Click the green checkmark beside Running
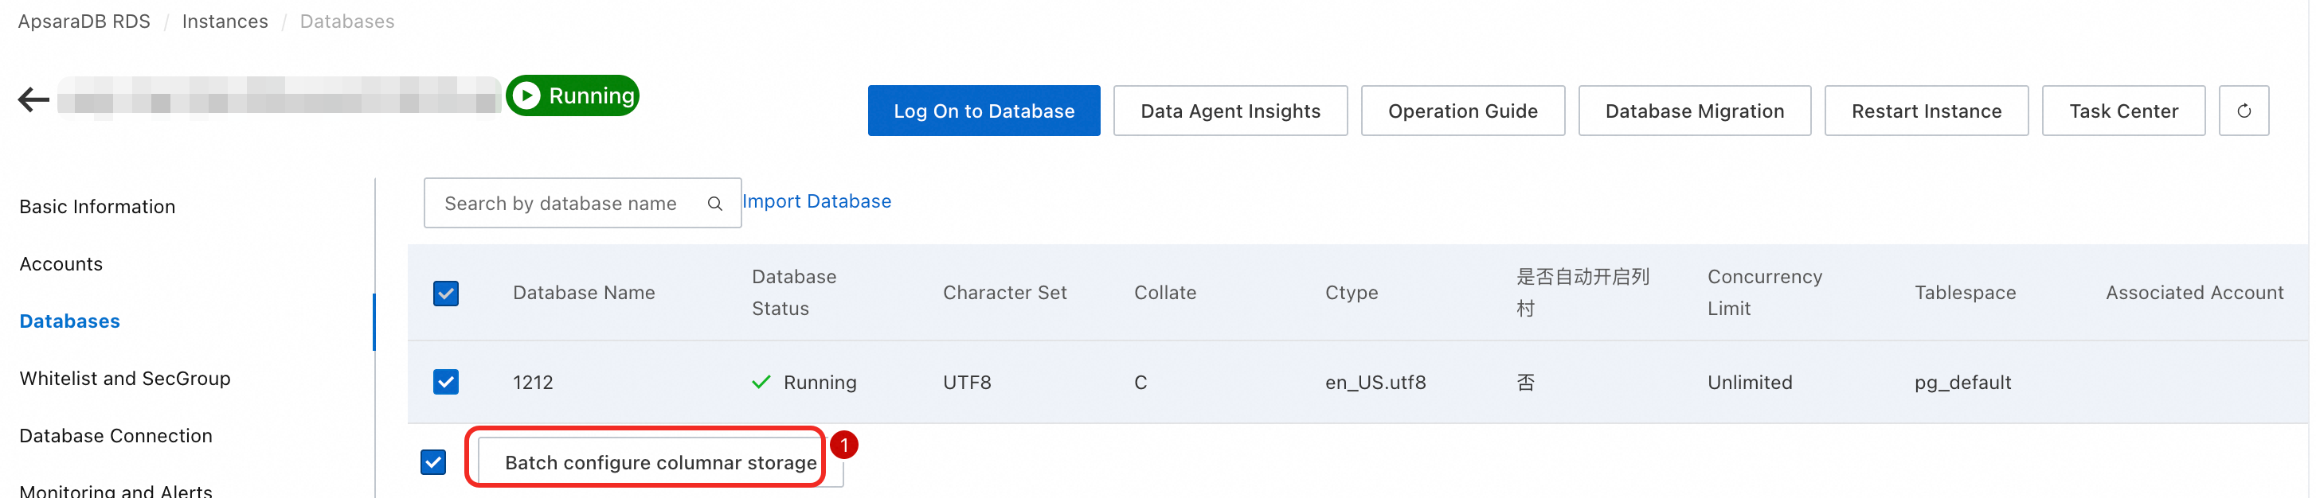The height and width of the screenshot is (498, 2316). (761, 382)
